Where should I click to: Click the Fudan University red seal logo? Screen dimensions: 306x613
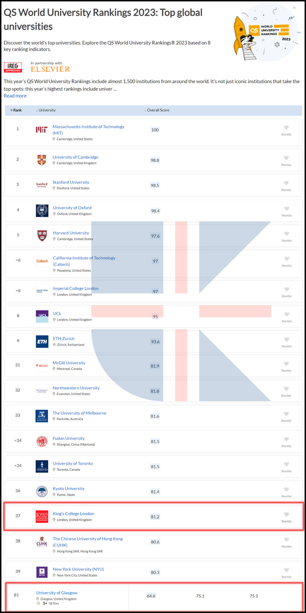pyautogui.click(x=42, y=441)
